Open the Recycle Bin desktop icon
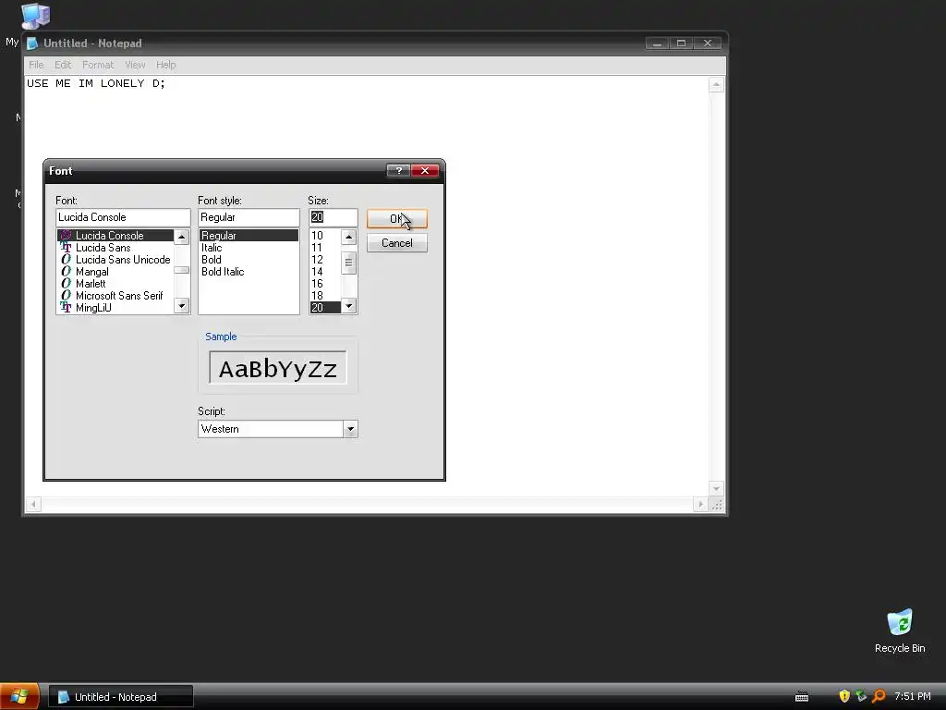 click(900, 631)
